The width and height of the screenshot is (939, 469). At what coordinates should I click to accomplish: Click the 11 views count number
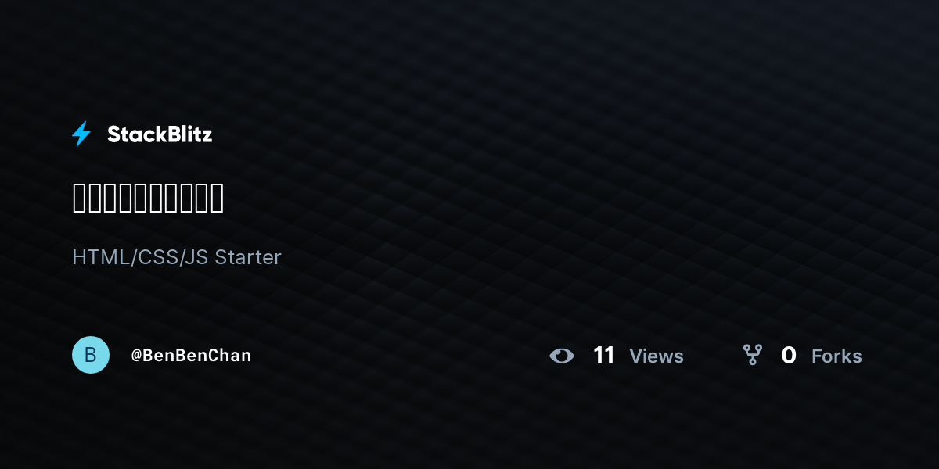604,356
